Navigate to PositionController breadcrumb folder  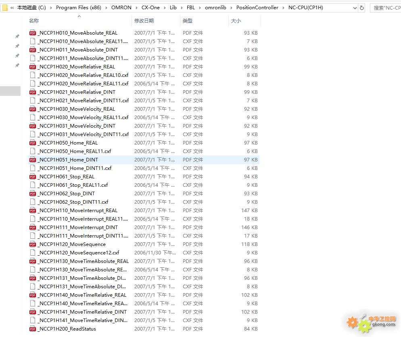(257, 8)
